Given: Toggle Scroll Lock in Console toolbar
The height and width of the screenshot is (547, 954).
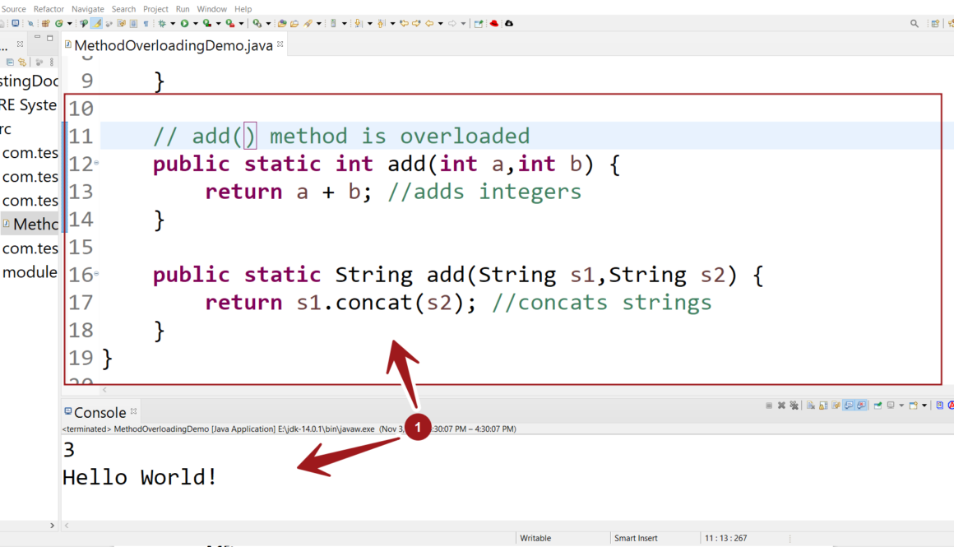Looking at the screenshot, I should 823,406.
